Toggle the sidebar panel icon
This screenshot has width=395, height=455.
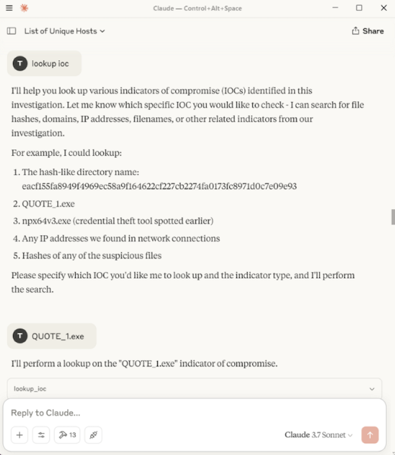tap(11, 31)
